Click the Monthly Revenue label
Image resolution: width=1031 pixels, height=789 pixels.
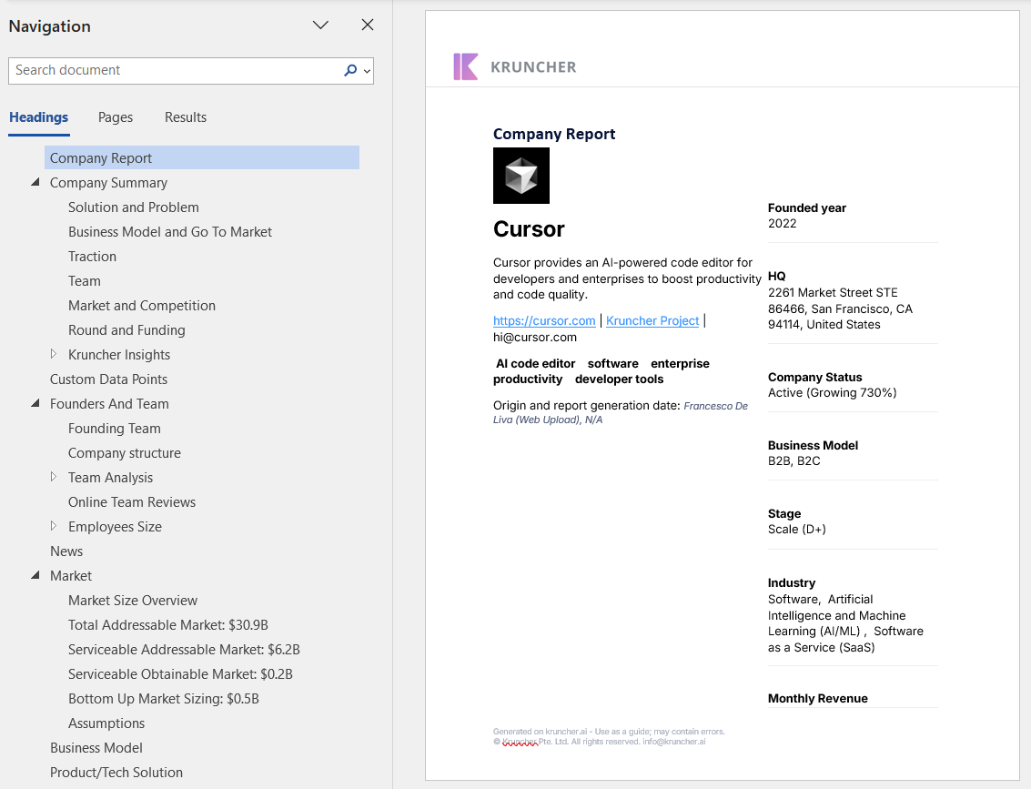817,698
